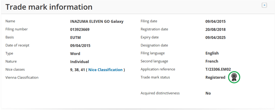
Task: Click the second language French value
Action: [212, 61]
